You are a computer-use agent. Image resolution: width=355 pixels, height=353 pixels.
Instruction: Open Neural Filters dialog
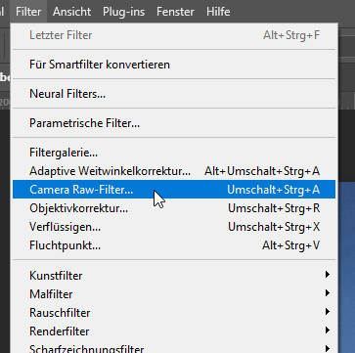point(174,94)
